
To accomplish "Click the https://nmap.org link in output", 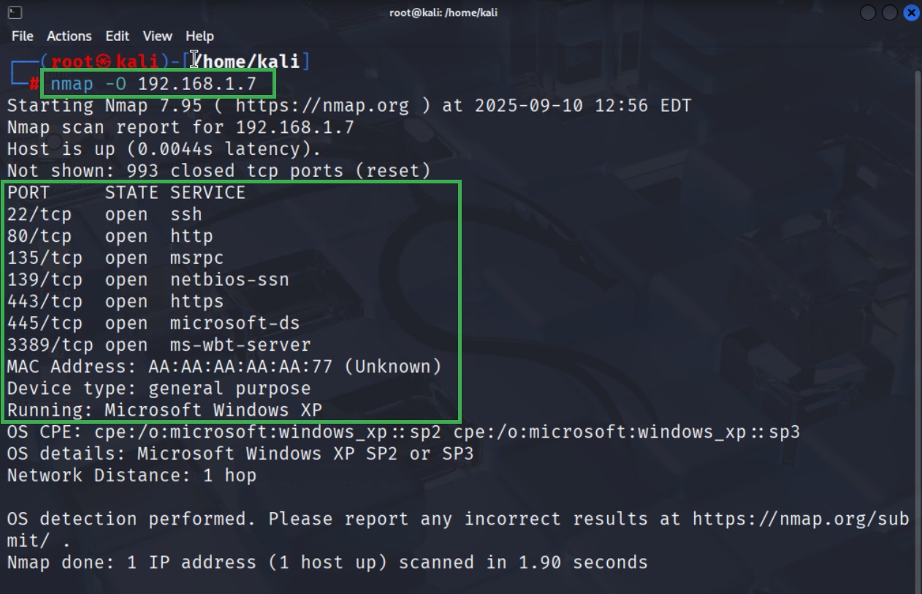I will click(322, 105).
